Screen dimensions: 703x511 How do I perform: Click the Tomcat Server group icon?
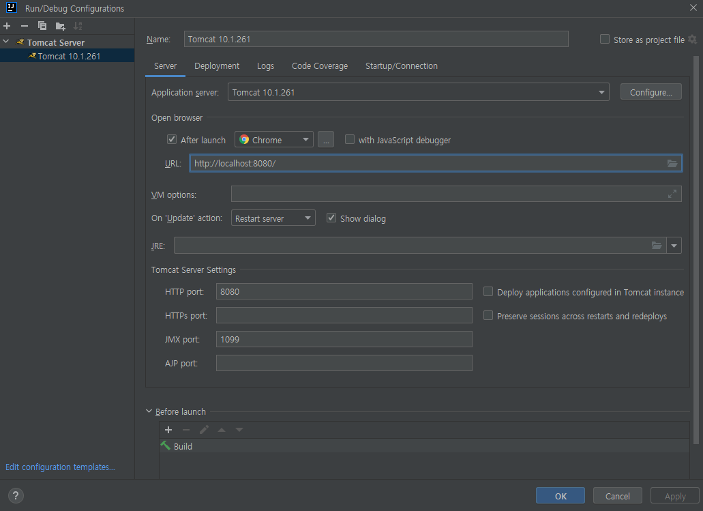pos(20,42)
